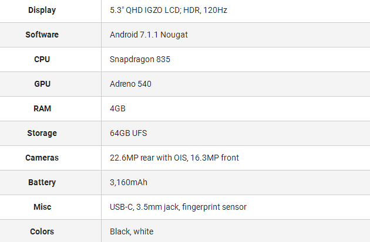The height and width of the screenshot is (242, 370).
Task: Click the Storage row label
Action: pos(42,133)
